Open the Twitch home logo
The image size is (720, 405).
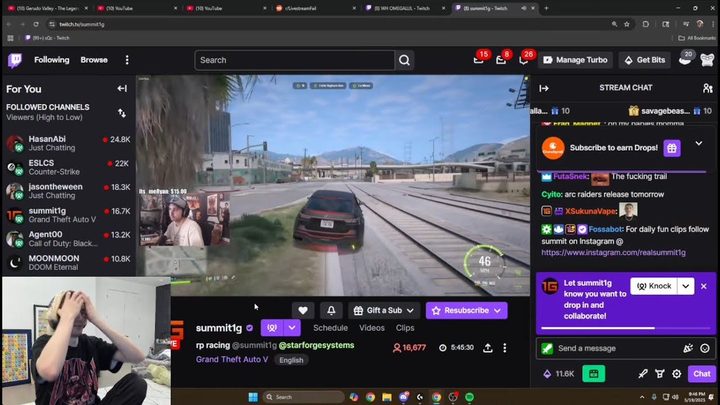pos(15,60)
